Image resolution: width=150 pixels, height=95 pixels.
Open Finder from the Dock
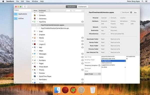(57, 90)
